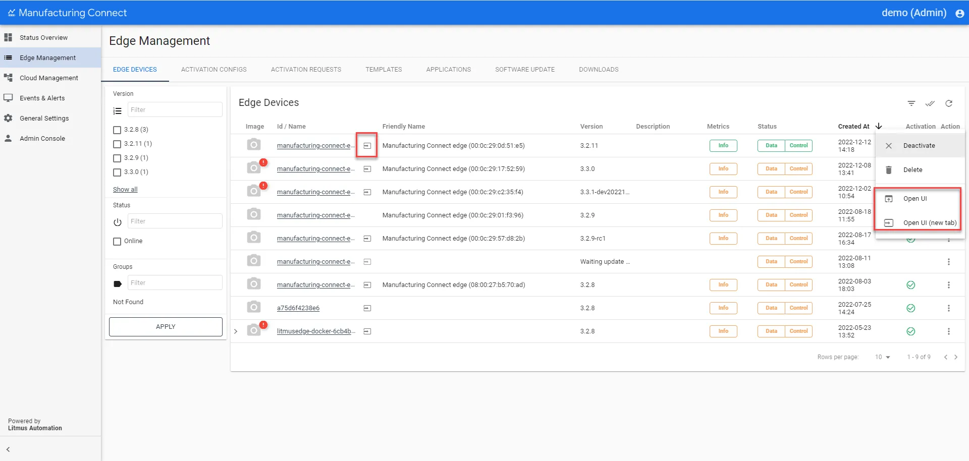
Task: Toggle version 3.3.0 (1) checkbox
Action: coord(117,172)
